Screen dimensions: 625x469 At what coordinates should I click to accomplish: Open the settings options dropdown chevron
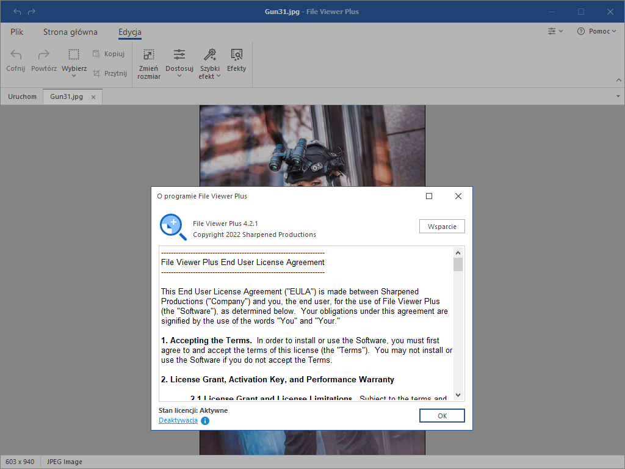pyautogui.click(x=561, y=31)
